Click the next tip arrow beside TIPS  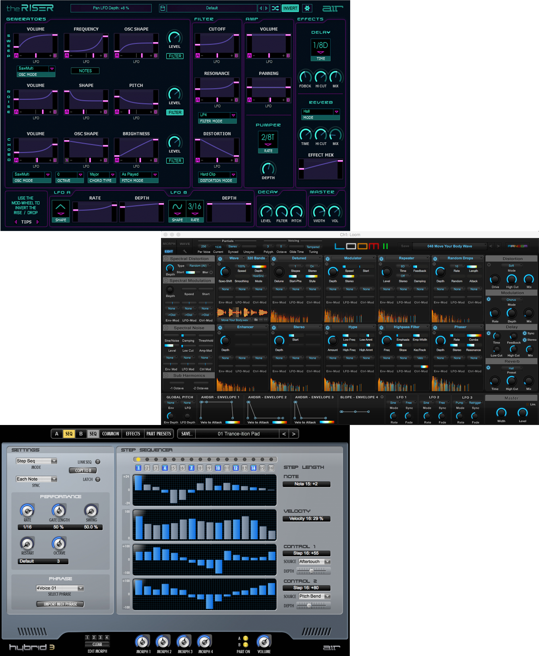(x=37, y=222)
